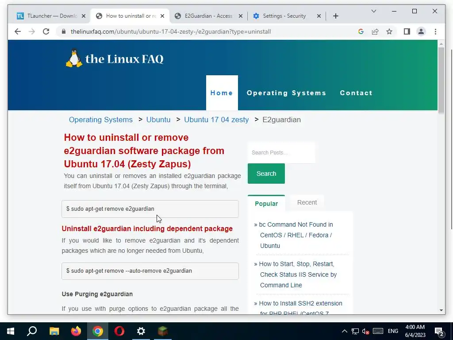453x340 pixels.
Task: Go back using the browser back arrow
Action: click(18, 31)
